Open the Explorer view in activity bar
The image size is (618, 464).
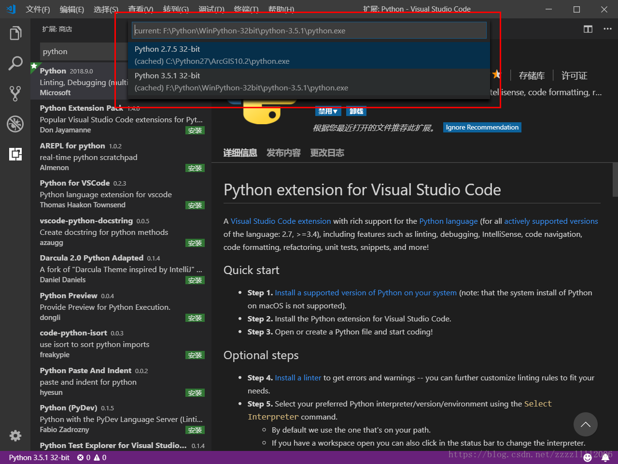(15, 33)
